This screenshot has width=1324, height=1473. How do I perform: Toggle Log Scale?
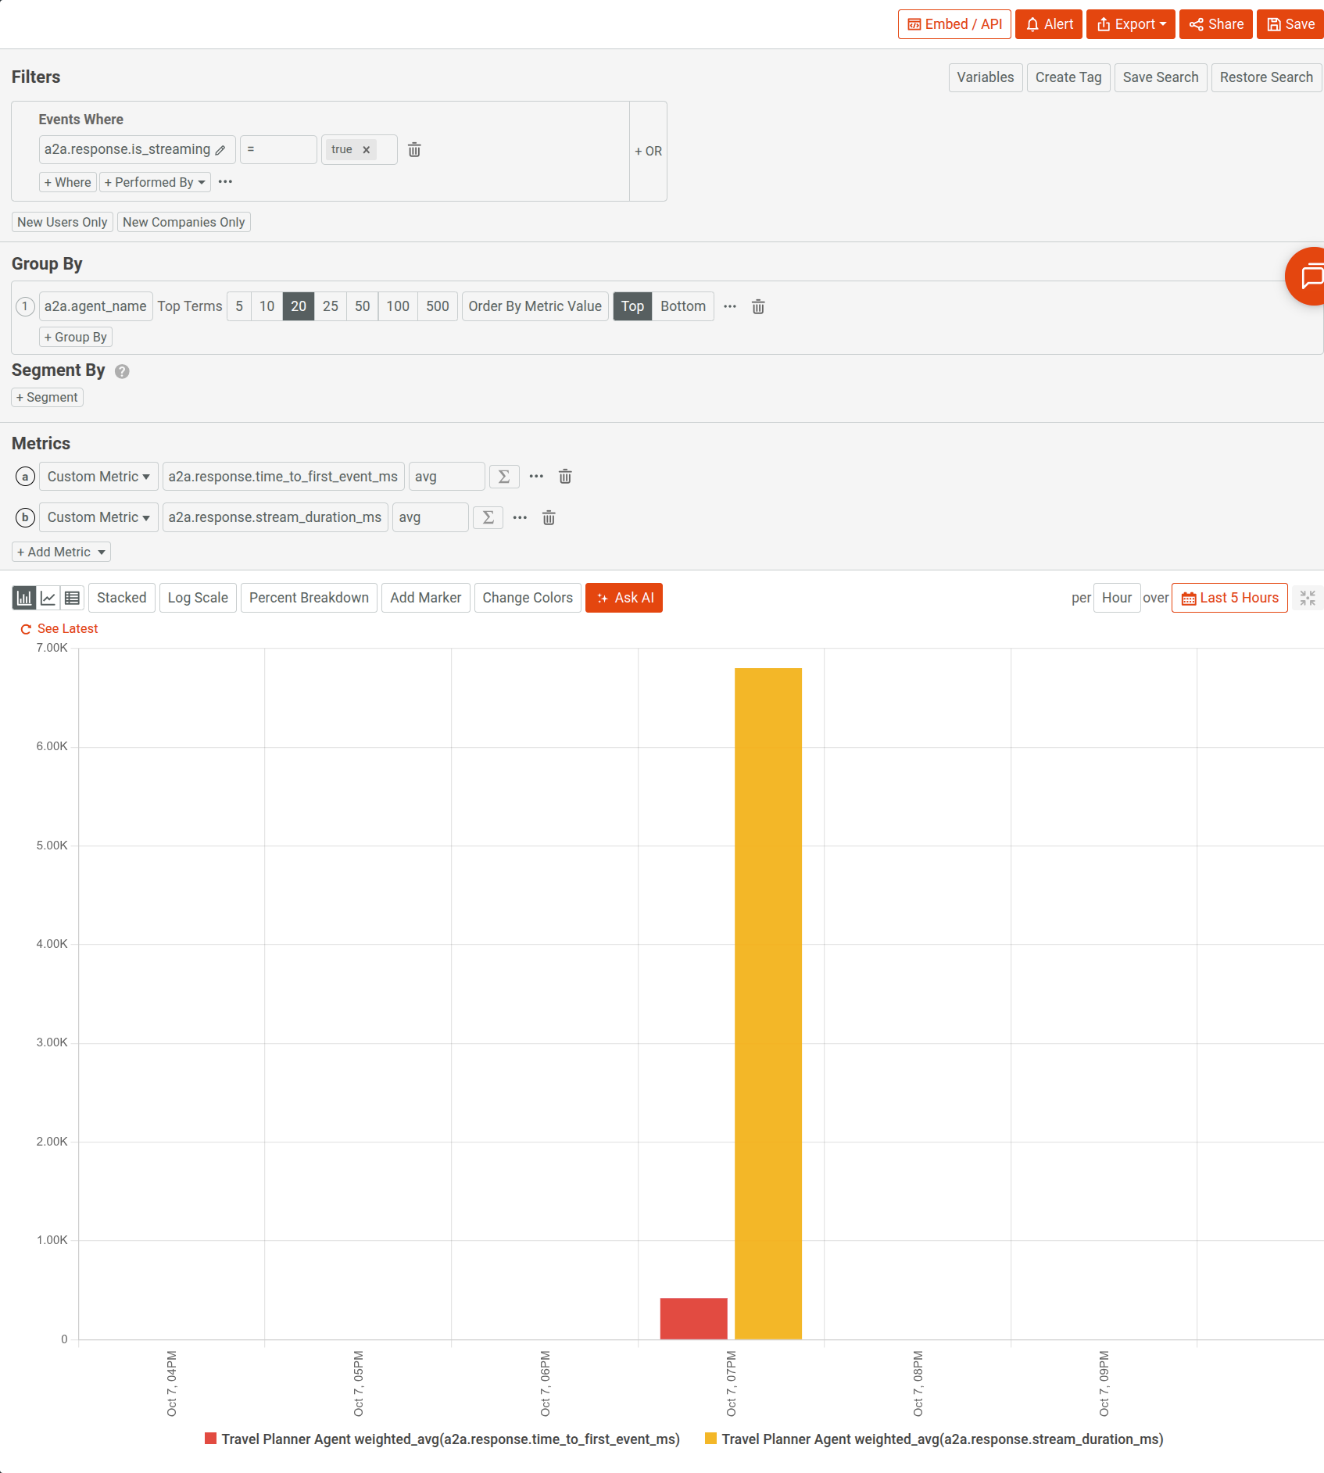[x=198, y=598]
